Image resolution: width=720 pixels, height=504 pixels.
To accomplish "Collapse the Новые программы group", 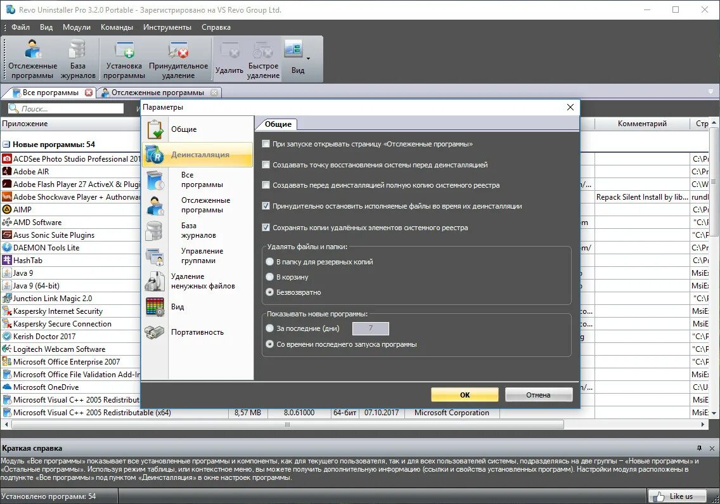I will click(x=6, y=144).
